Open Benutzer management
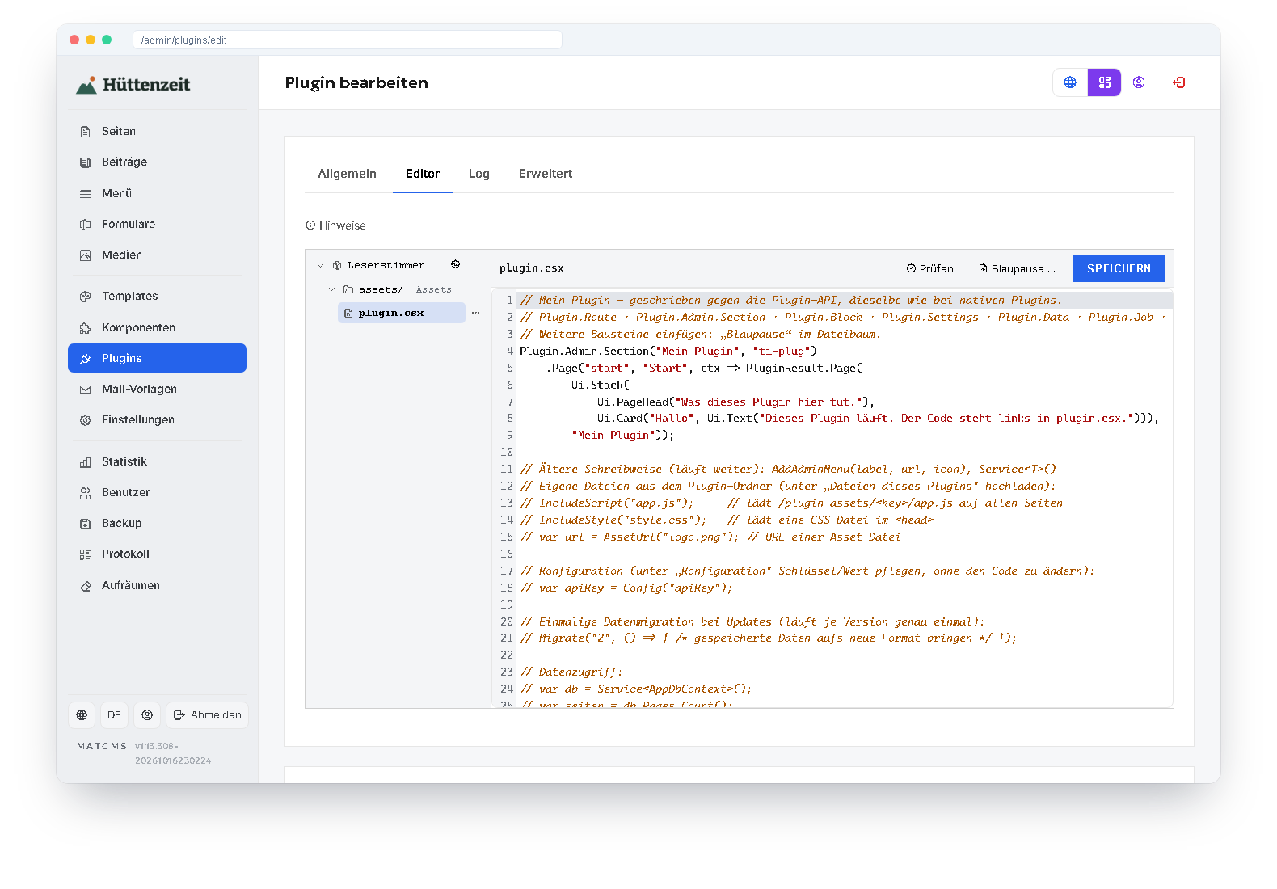The width and height of the screenshot is (1277, 889). 157,492
